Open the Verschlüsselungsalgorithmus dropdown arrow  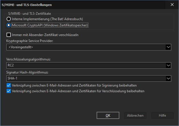[x=168, y=66]
